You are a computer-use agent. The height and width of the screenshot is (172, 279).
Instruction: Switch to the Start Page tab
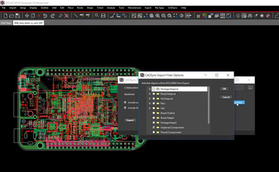[6, 23]
